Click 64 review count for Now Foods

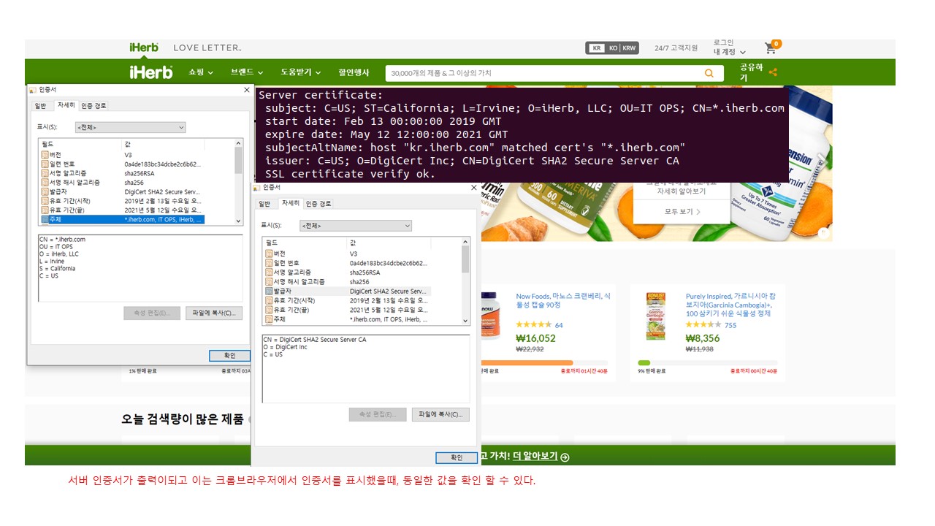pos(559,325)
